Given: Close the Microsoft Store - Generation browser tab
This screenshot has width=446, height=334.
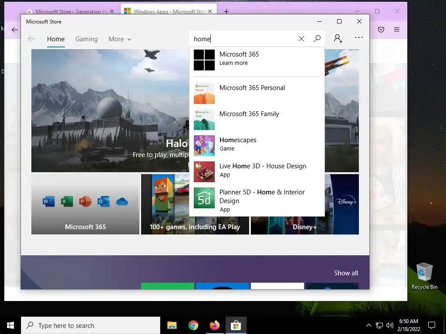Looking at the screenshot, I should point(112,11).
